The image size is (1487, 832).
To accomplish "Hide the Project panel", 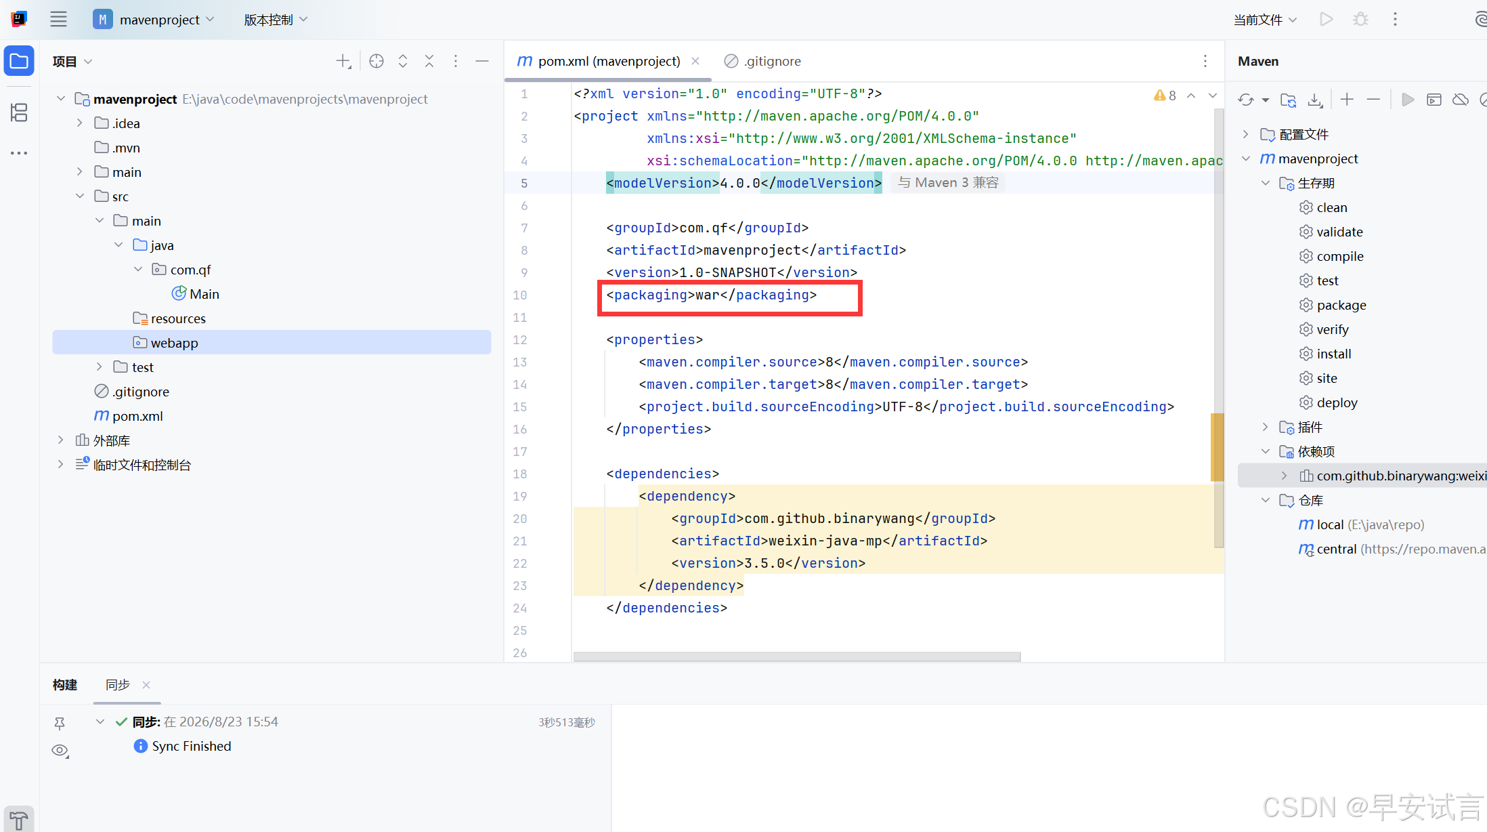I will [x=482, y=62].
